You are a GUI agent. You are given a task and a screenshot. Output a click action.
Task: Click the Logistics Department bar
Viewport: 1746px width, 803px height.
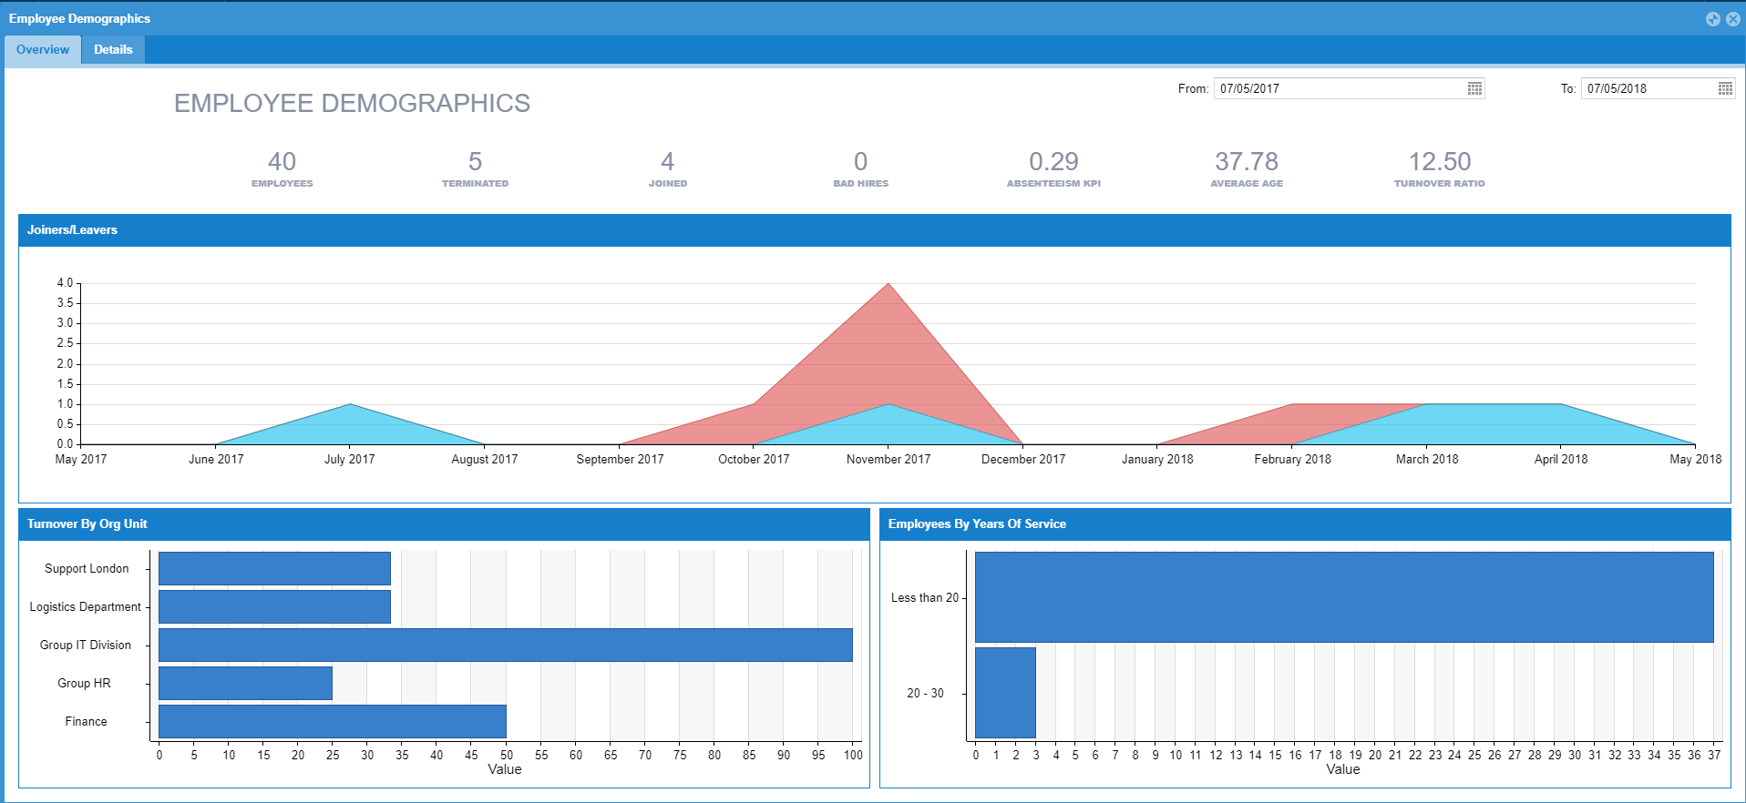pos(274,607)
